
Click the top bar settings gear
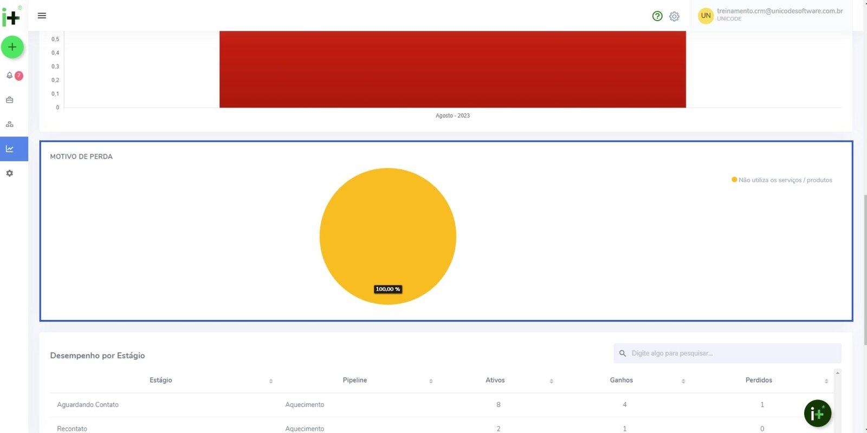pyautogui.click(x=674, y=16)
